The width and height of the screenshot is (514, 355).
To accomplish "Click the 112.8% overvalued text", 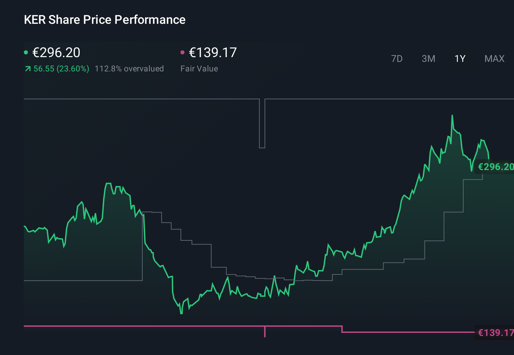I will pyautogui.click(x=130, y=69).
